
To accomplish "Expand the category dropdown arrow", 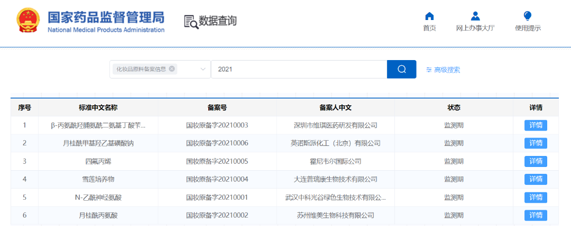I will [202, 70].
